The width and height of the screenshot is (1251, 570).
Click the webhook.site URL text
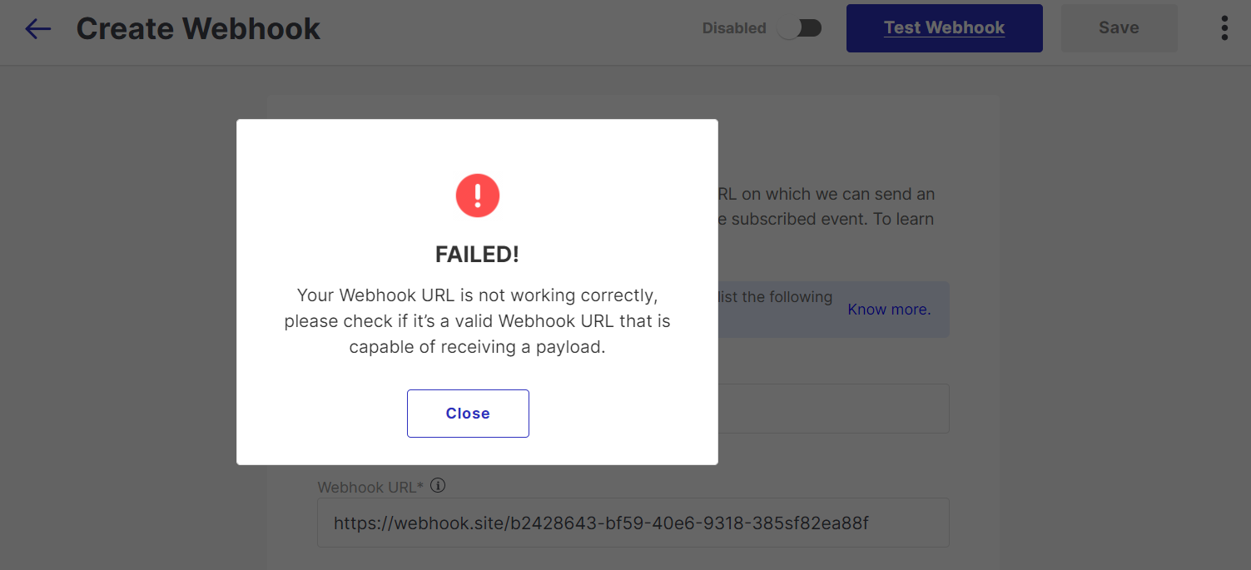601,523
